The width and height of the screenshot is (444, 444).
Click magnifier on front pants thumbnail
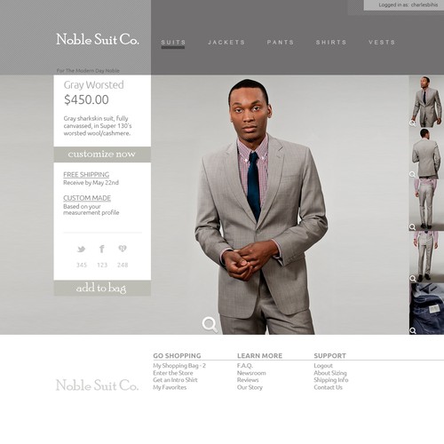coord(412,278)
